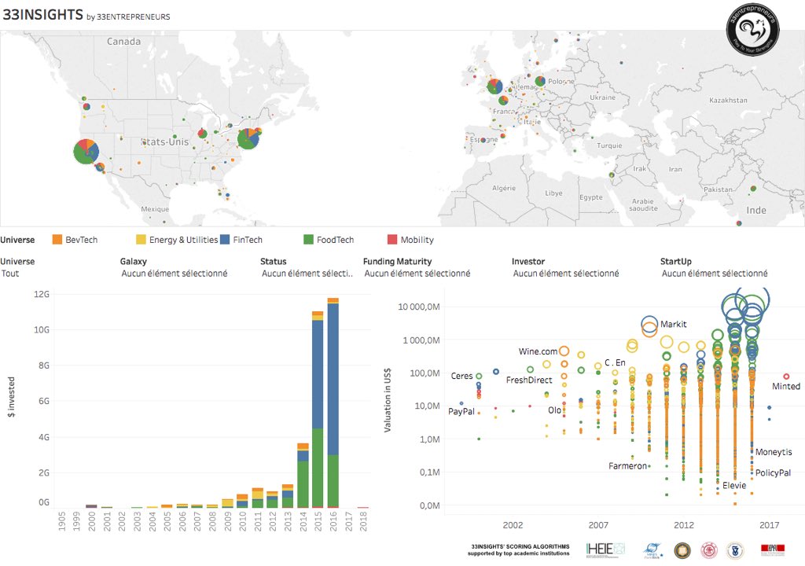The height and width of the screenshot is (566, 805).
Task: Click the 2013 bar in investment chart
Action: tap(288, 495)
